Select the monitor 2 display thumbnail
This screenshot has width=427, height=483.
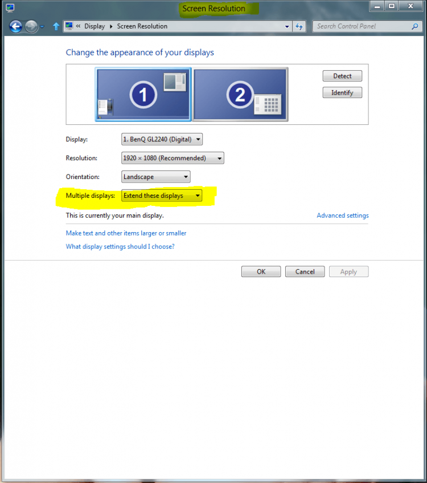pyautogui.click(x=240, y=95)
